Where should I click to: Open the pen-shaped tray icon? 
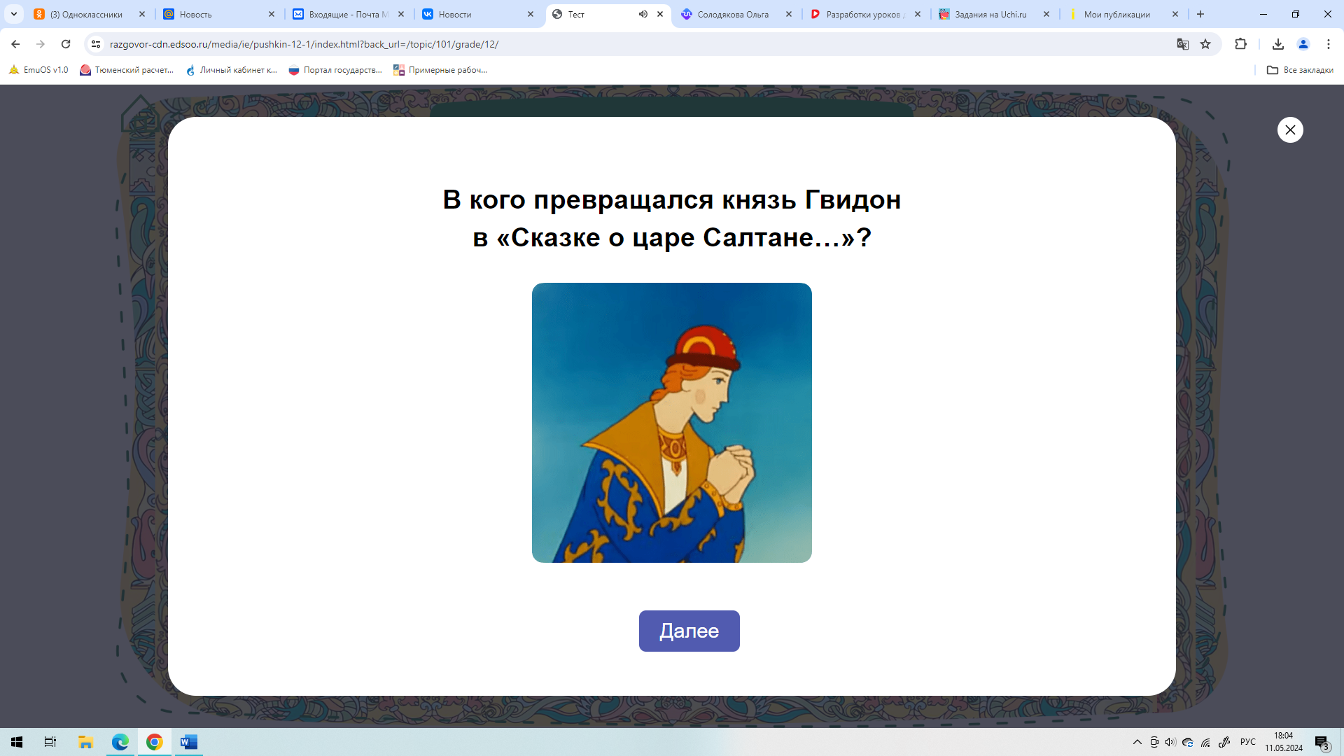[x=1224, y=742]
